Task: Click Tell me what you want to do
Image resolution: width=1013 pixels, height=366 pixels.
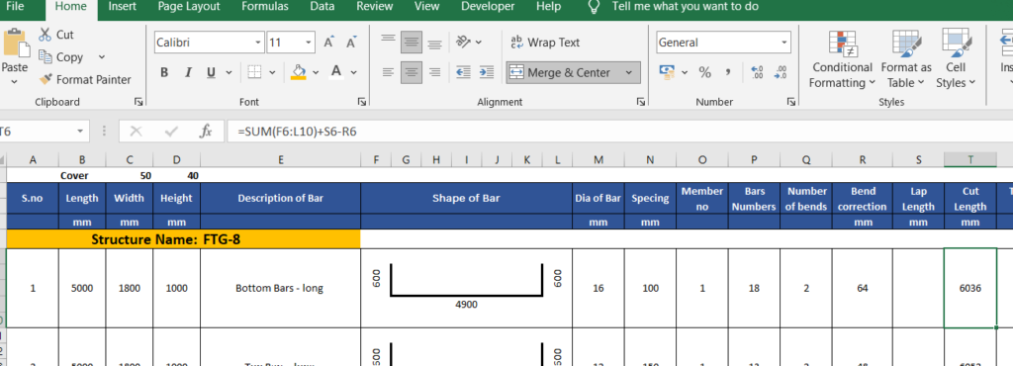Action: 686,7
